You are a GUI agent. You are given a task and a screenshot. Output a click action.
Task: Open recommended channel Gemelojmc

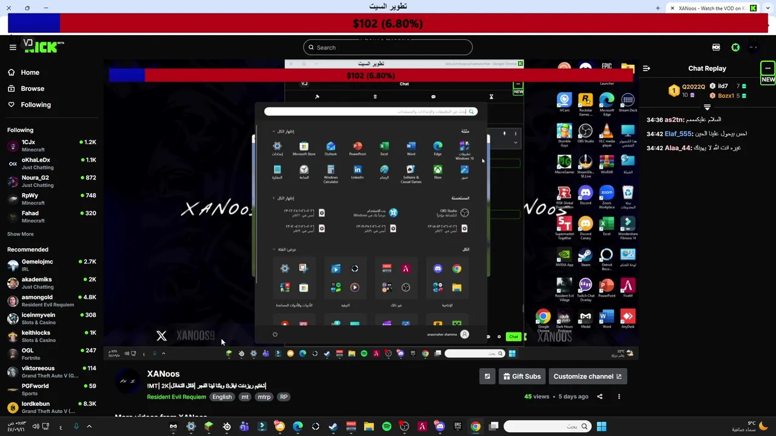pos(52,265)
